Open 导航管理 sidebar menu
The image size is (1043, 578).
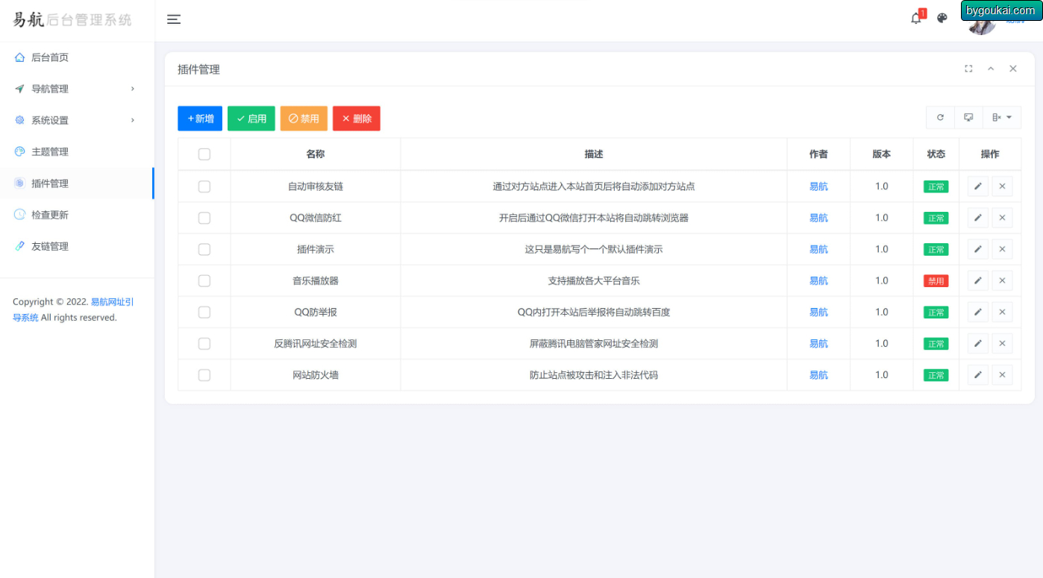77,89
